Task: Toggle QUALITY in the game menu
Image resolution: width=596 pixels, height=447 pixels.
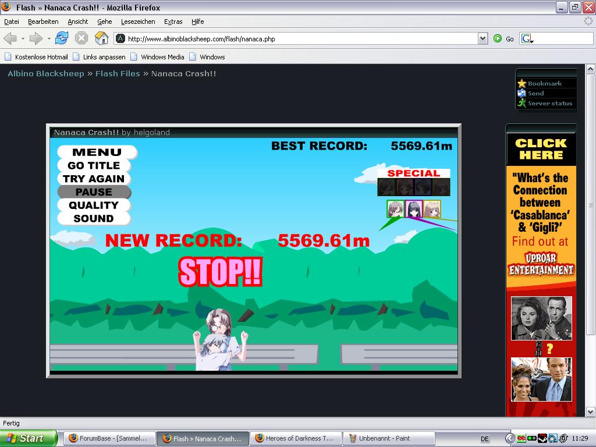Action: pos(94,205)
